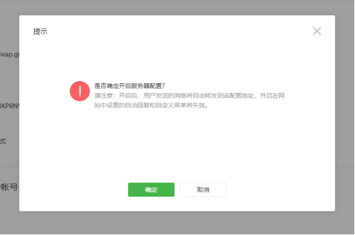Image resolution: width=355 pixels, height=235 pixels.
Task: Confirm with the green 确定 button
Action: [x=151, y=190]
